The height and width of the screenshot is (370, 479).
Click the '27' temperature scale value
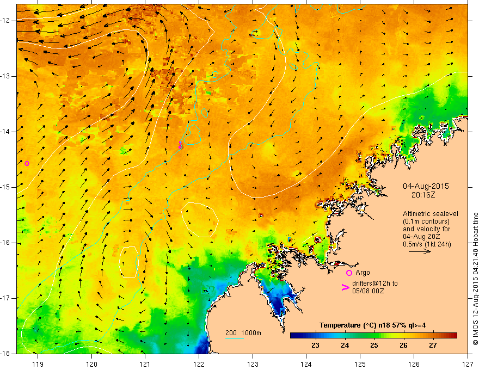(x=433, y=346)
